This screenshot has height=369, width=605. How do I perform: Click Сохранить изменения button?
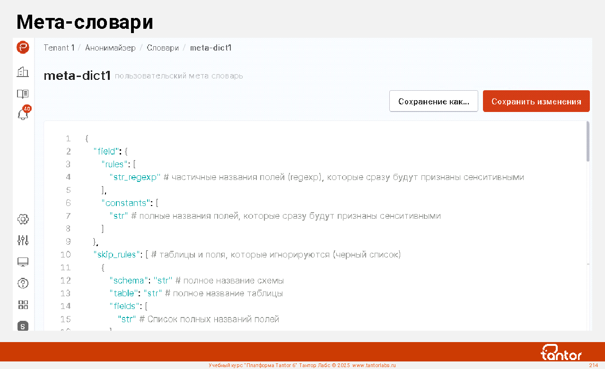click(536, 102)
